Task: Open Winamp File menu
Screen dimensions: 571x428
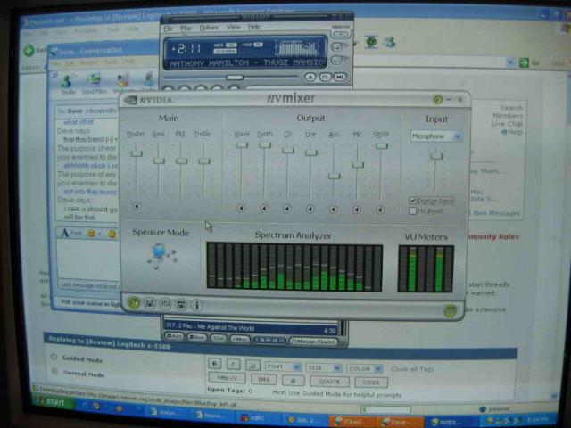Action: pyautogui.click(x=168, y=28)
